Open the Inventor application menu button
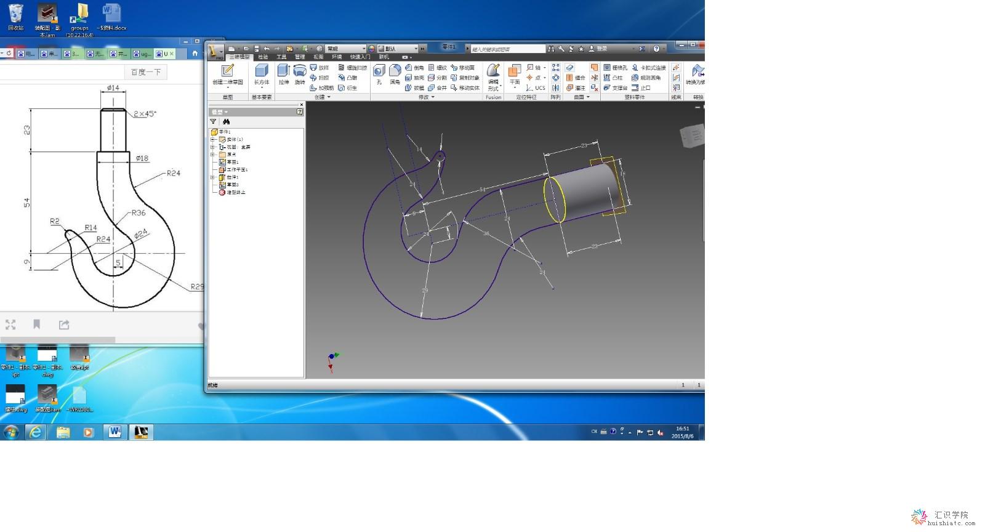Image resolution: width=985 pixels, height=532 pixels. coord(215,52)
